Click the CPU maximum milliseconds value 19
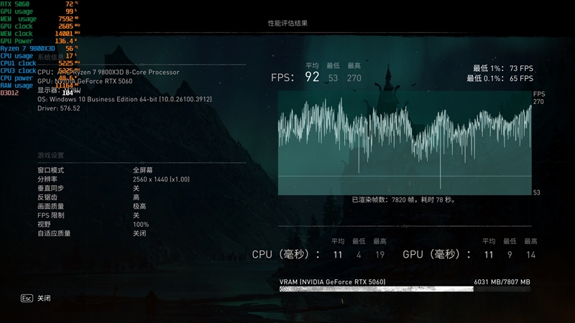Viewport: 575px width, 323px height. coord(380,255)
